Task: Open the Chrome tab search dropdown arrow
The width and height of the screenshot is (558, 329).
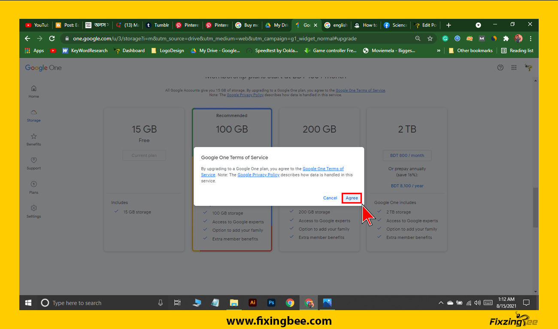Action: pos(478,25)
